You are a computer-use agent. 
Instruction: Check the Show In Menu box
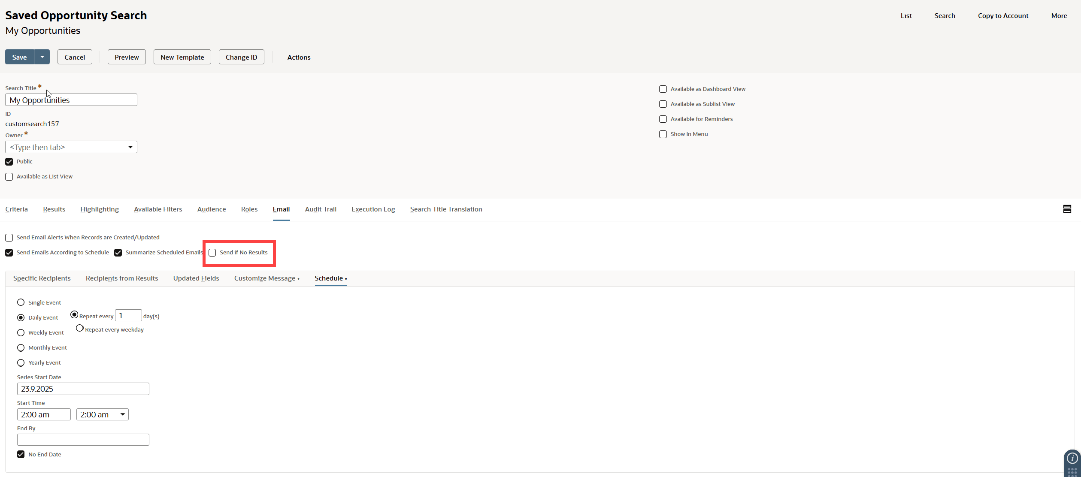click(x=663, y=134)
